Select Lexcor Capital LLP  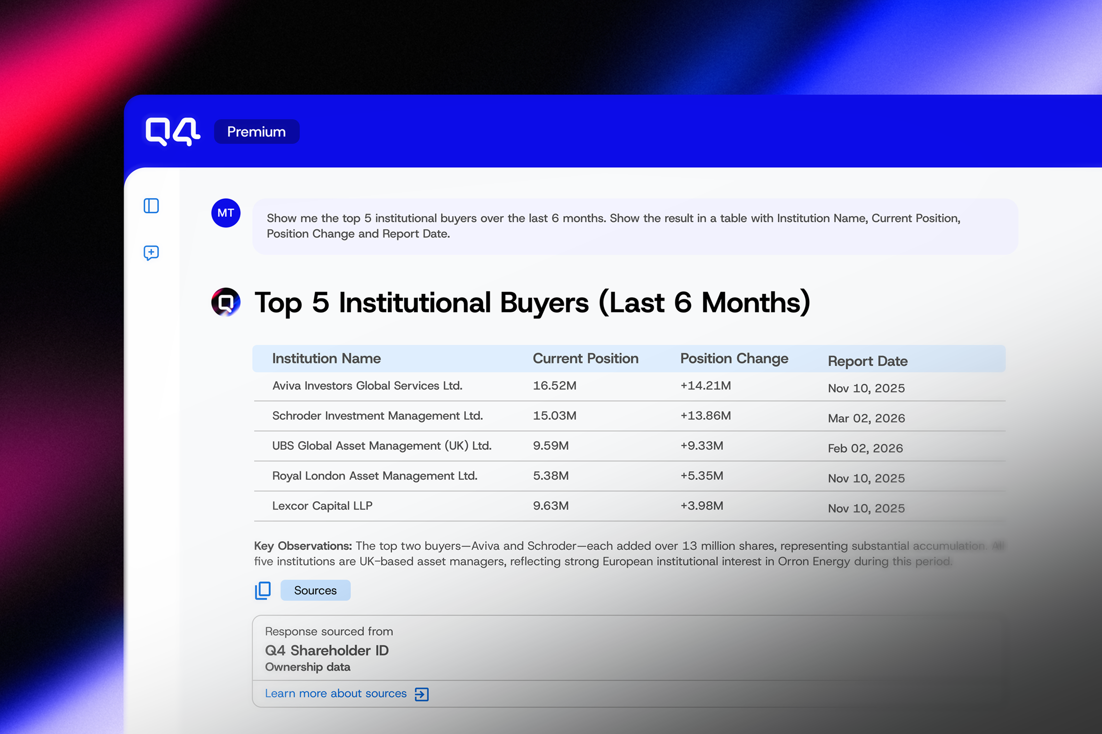coord(322,505)
